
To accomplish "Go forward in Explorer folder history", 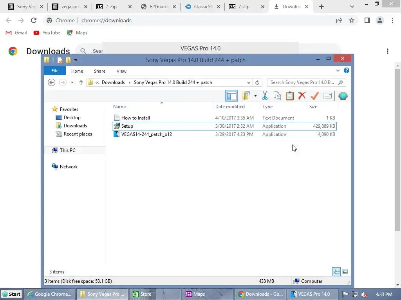I will click(x=63, y=82).
